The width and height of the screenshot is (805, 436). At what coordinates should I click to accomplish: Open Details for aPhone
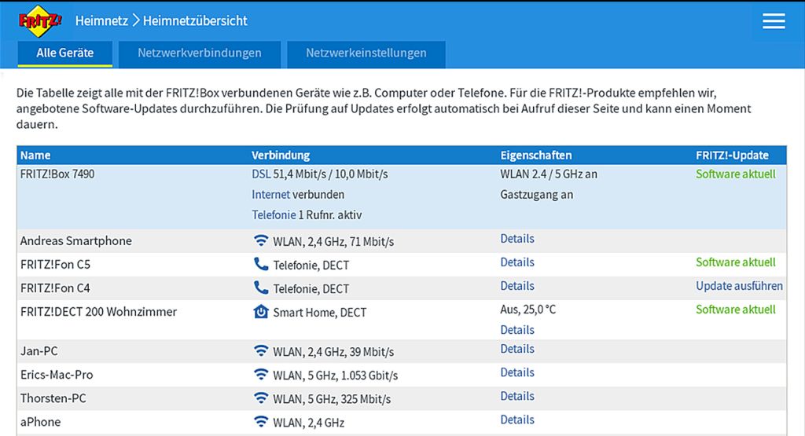click(517, 420)
